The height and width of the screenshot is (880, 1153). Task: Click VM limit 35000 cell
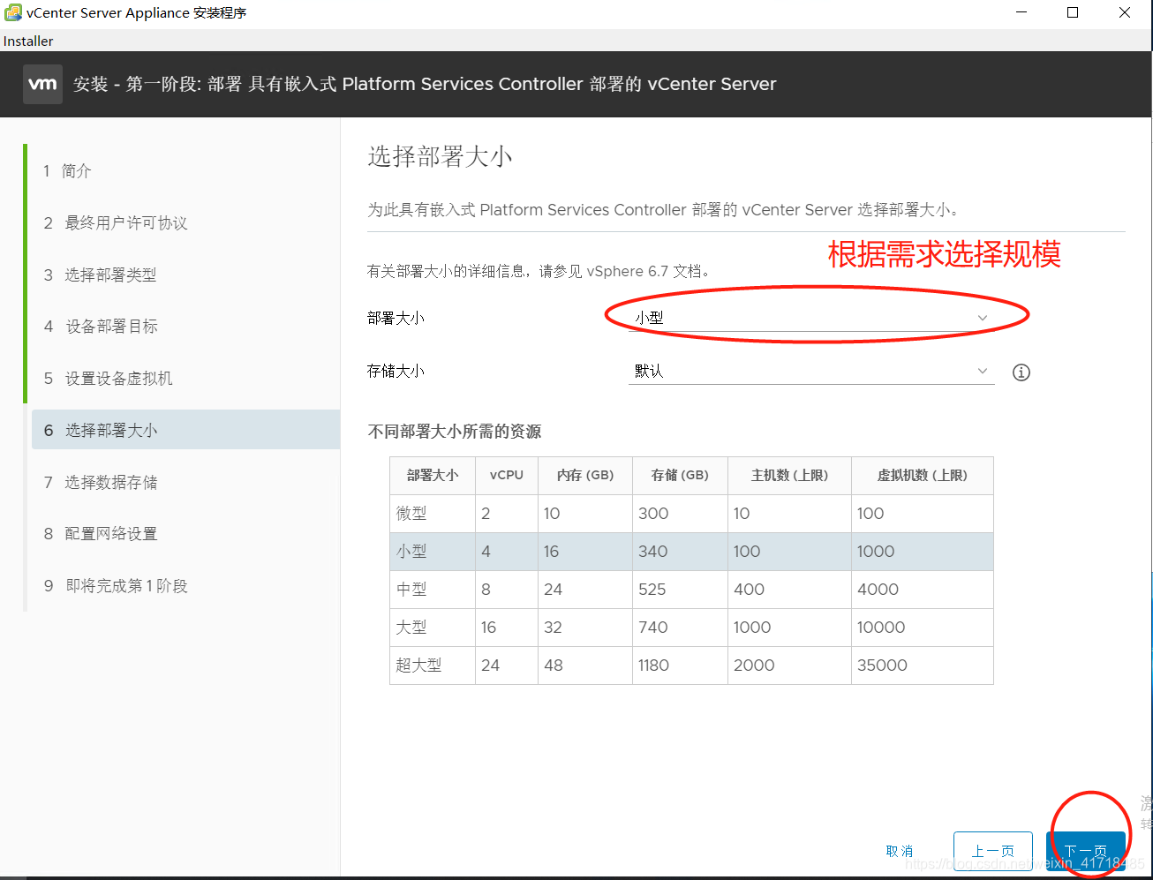coord(882,666)
